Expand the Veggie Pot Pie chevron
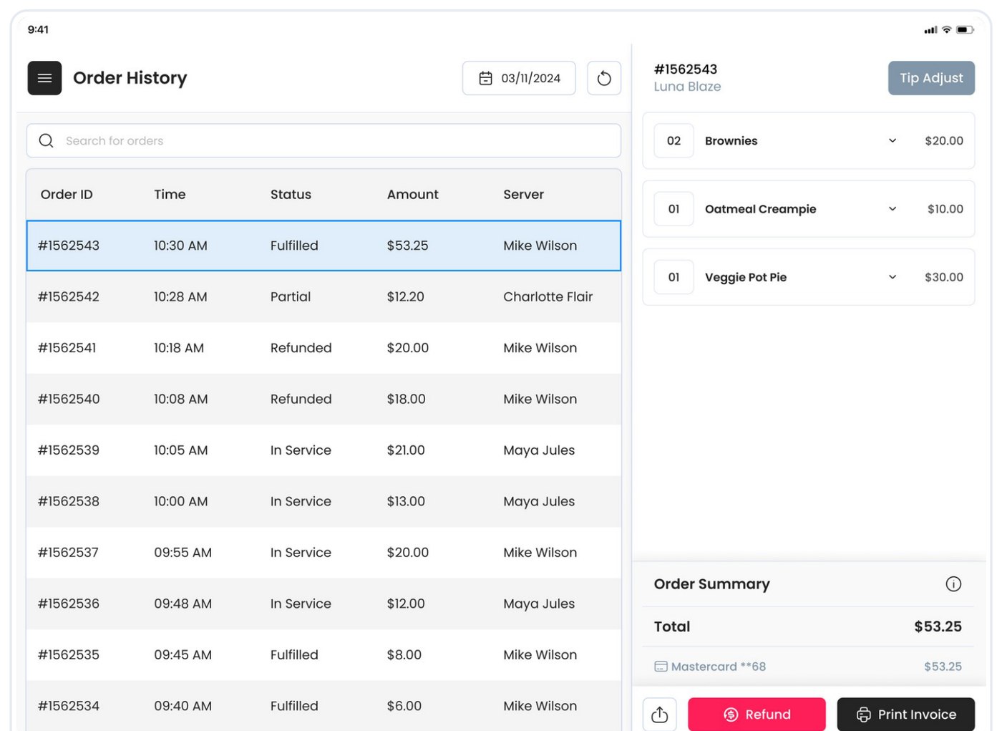The width and height of the screenshot is (1002, 731). 892,277
